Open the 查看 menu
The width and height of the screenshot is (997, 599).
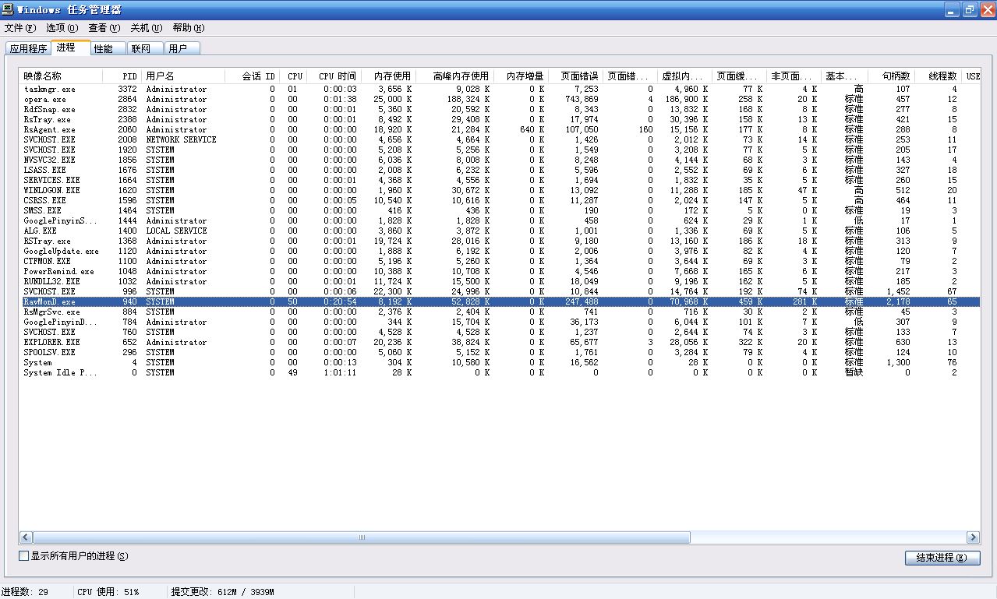click(104, 28)
